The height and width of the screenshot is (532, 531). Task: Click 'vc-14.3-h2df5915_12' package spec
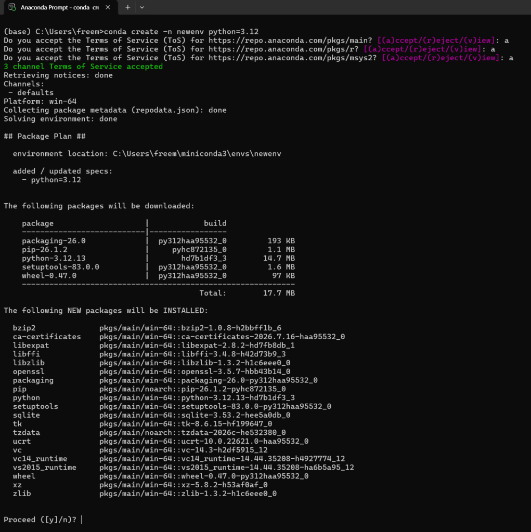pos(224,450)
